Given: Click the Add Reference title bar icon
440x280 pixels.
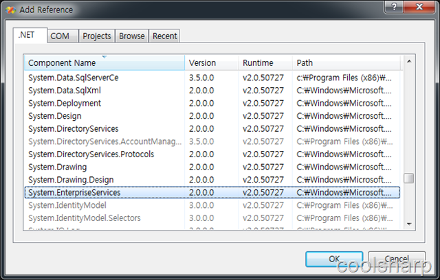Looking at the screenshot, I should (10, 10).
